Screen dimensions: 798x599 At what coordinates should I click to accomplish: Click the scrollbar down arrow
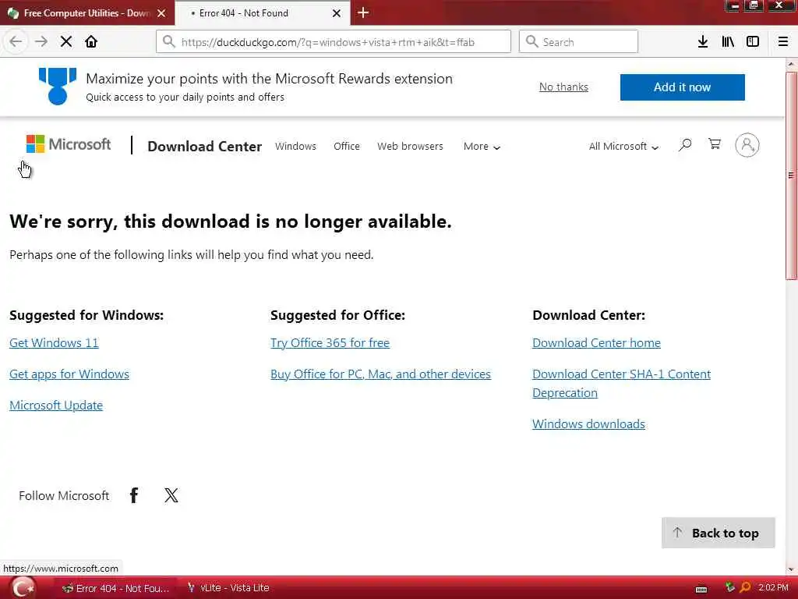pos(791,569)
